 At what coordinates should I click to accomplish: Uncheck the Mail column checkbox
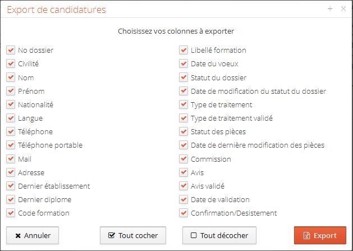coord(11,159)
